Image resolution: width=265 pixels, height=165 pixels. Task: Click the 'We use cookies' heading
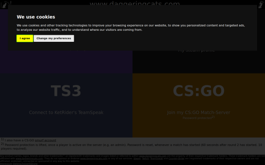pos(36,17)
